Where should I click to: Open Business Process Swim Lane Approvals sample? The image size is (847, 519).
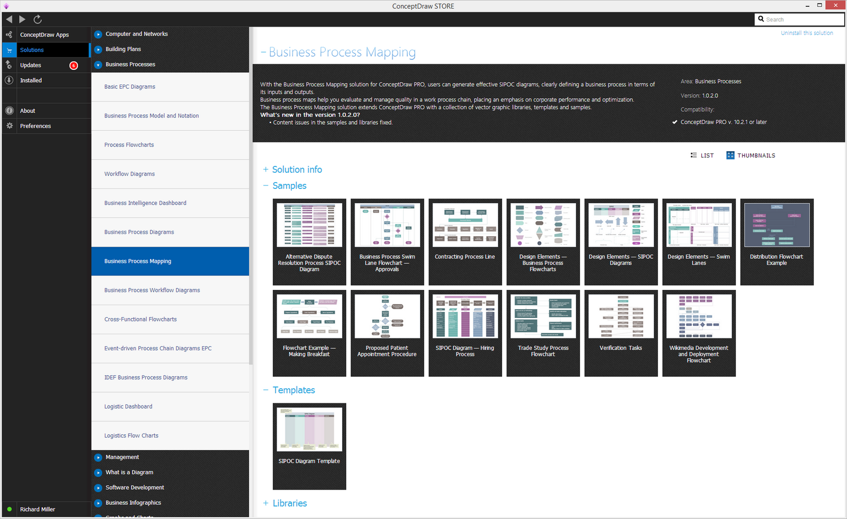click(x=387, y=242)
